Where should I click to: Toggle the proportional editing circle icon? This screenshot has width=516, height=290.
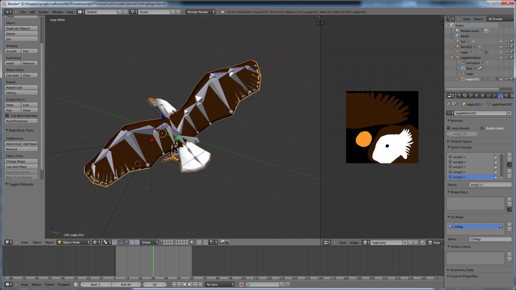[x=199, y=242]
